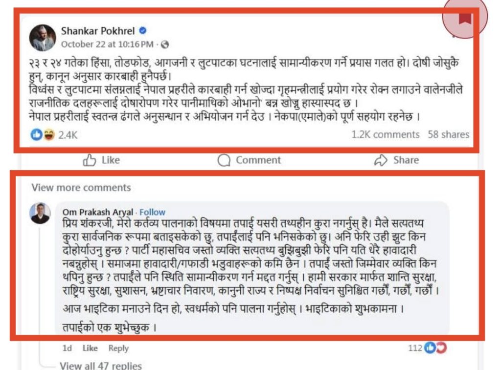Click Like under Om Prakash Aryal's comment
Viewport: 501px width, 370px height.
click(90, 348)
